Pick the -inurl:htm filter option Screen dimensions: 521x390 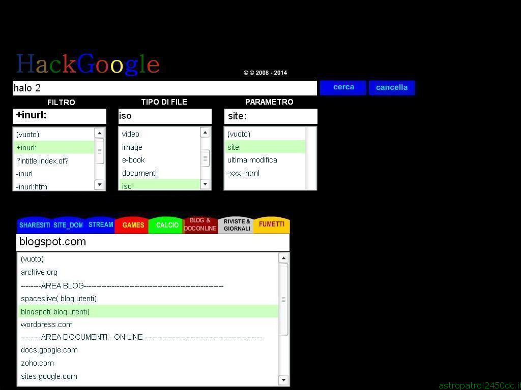point(54,186)
